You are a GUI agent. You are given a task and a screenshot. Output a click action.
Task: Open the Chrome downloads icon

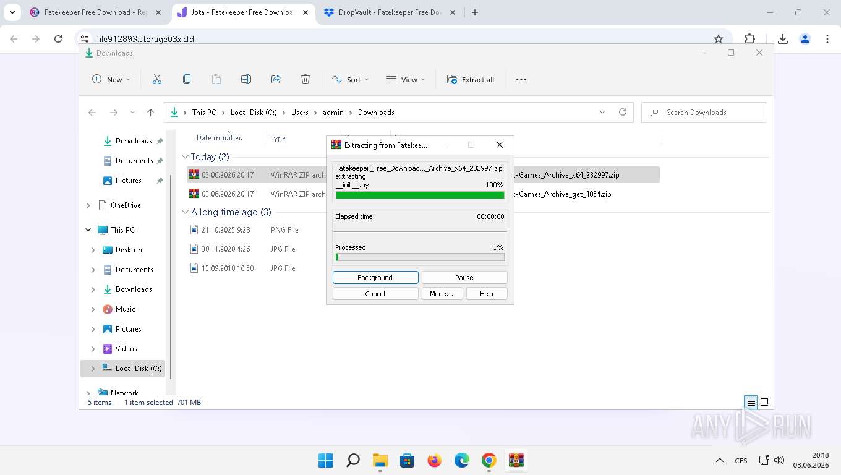783,39
